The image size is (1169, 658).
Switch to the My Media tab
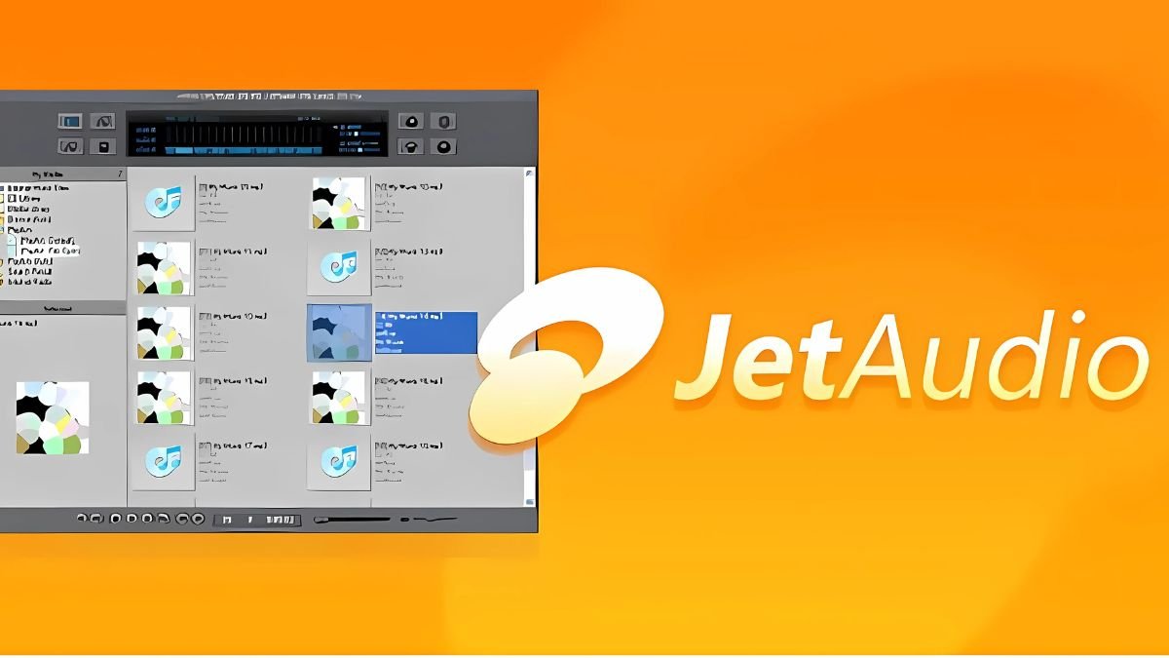point(49,174)
